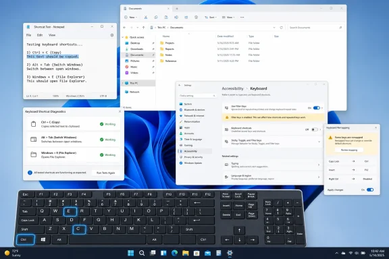Open the View dropdown in File Explorer toolbar
The image size is (389, 259).
click(x=228, y=17)
